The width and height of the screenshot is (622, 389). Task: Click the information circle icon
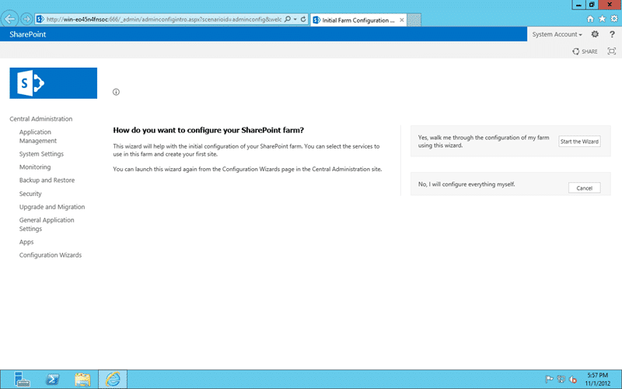tap(116, 92)
